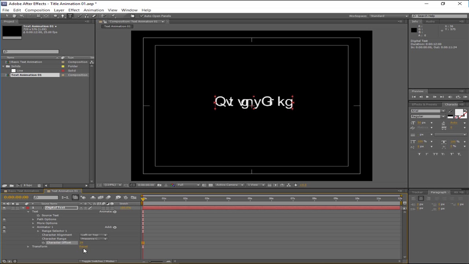Select the Brush tool
This screenshot has height=264, width=469.
(80, 16)
